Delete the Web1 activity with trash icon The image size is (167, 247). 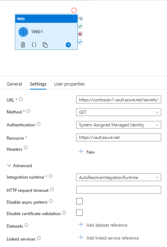click(x=23, y=45)
